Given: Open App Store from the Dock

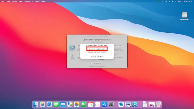Looking at the screenshot, I should pos(104,104).
